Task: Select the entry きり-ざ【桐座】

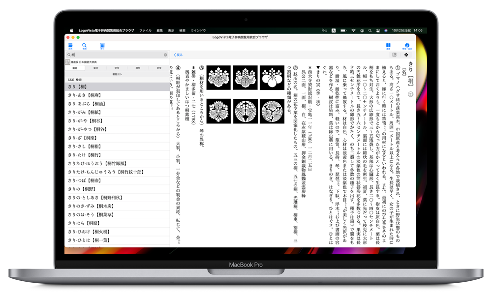Action: coord(117,138)
